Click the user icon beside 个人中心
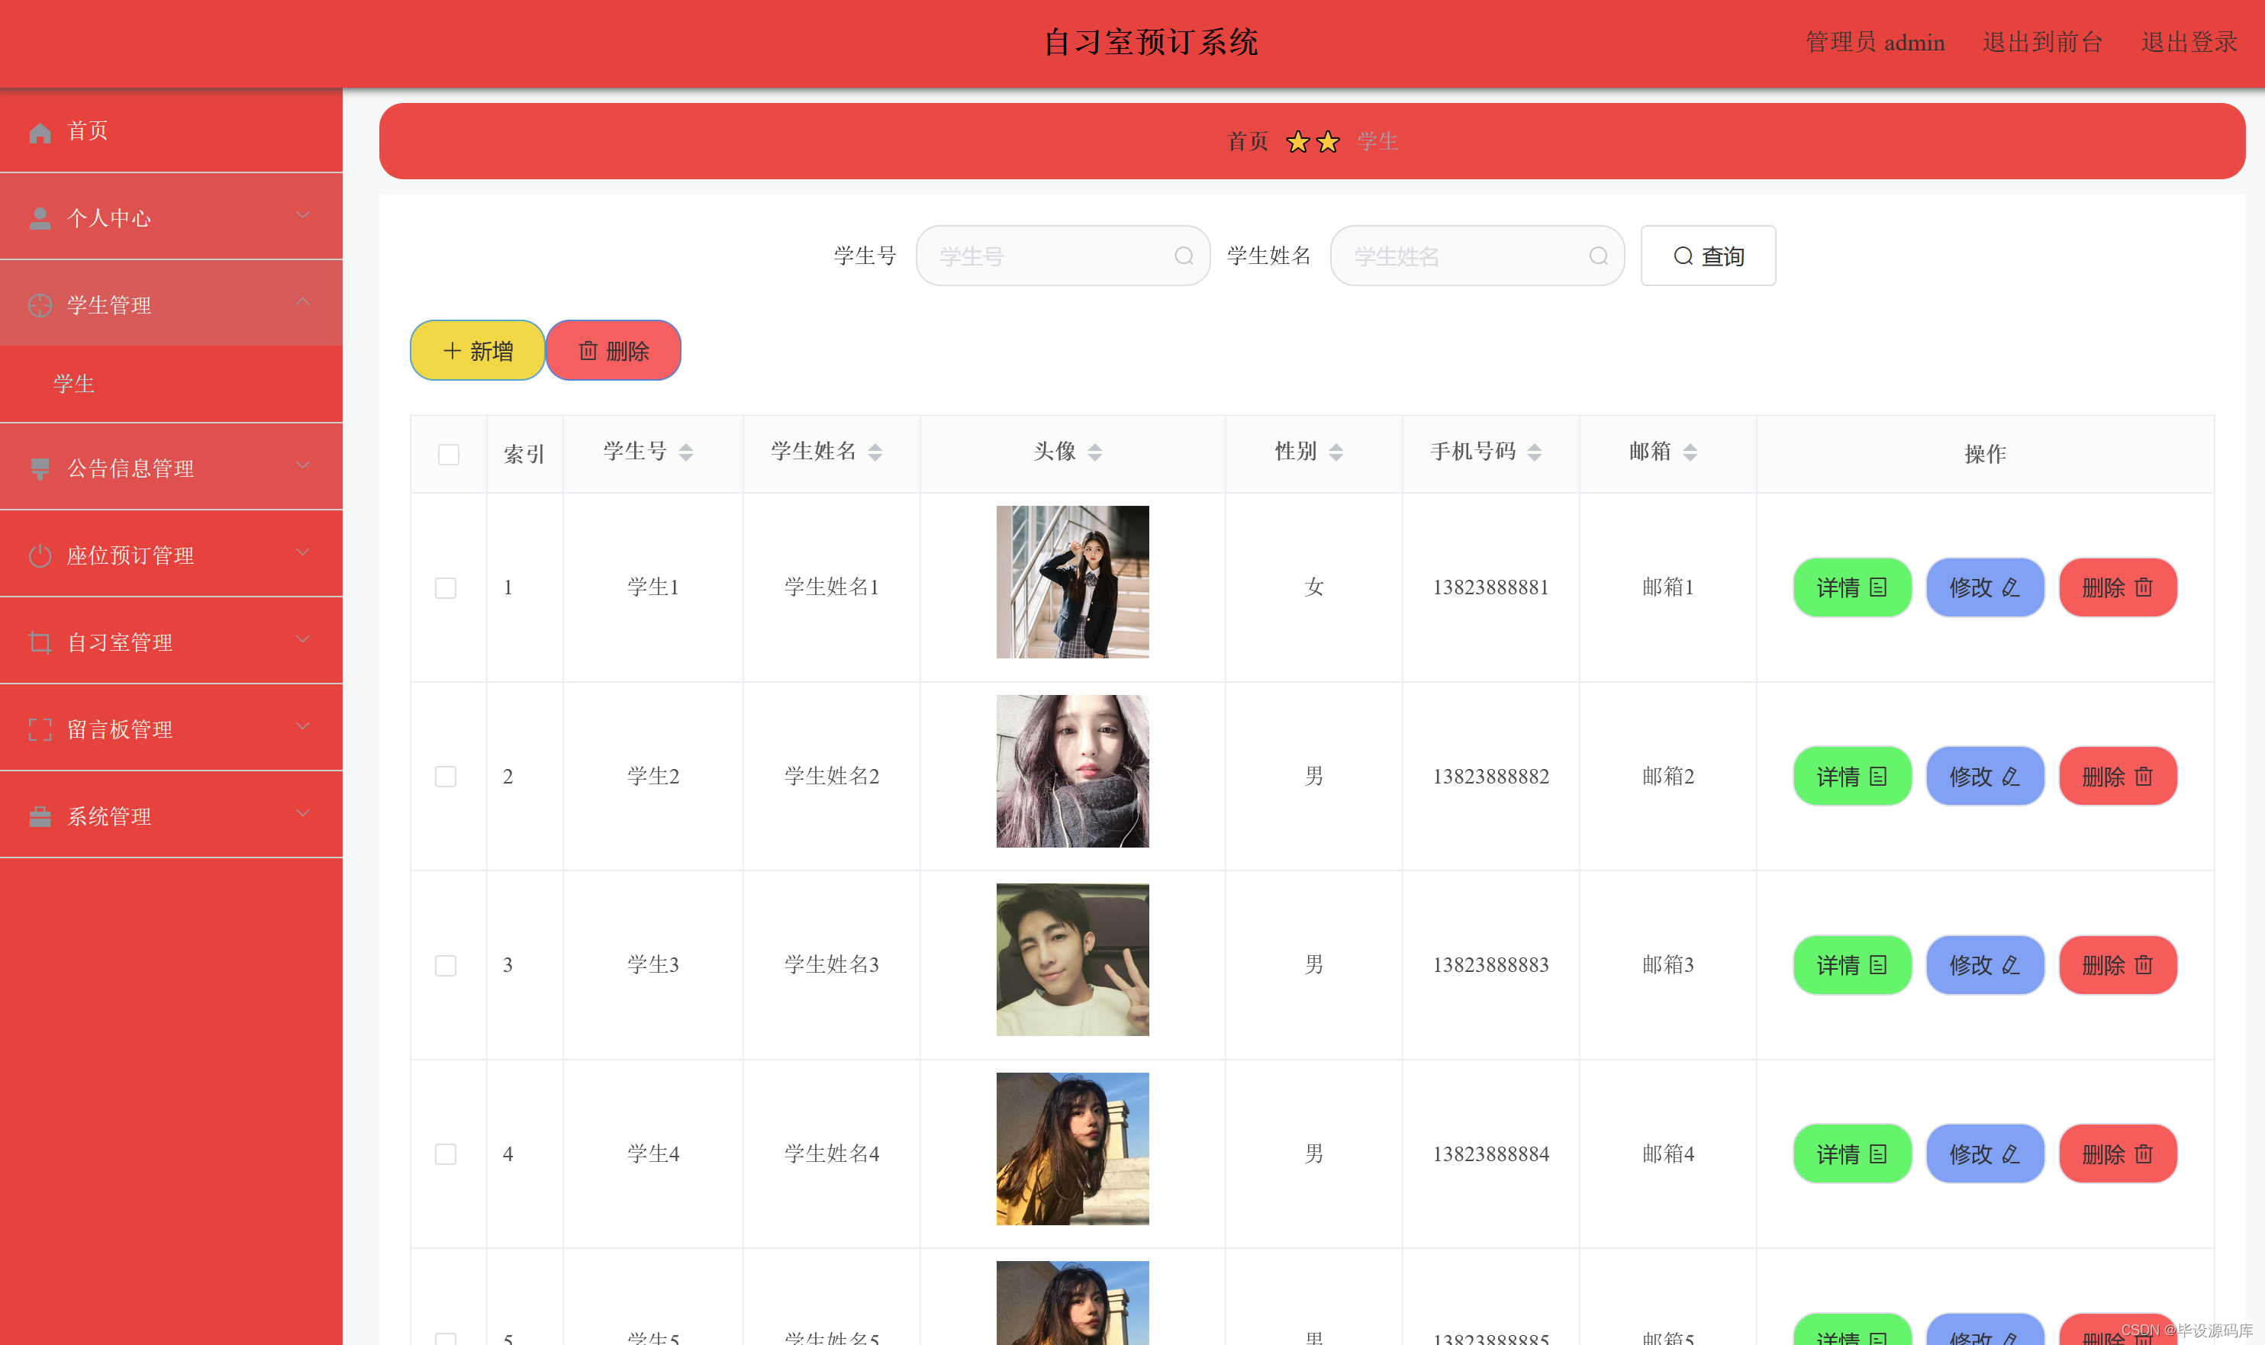This screenshot has height=1345, width=2265. [40, 218]
